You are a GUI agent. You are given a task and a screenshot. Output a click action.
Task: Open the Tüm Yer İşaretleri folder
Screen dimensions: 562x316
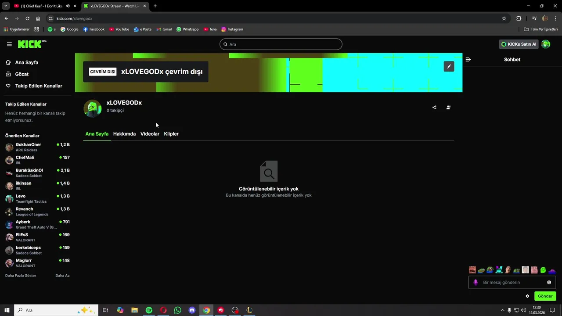541,29
